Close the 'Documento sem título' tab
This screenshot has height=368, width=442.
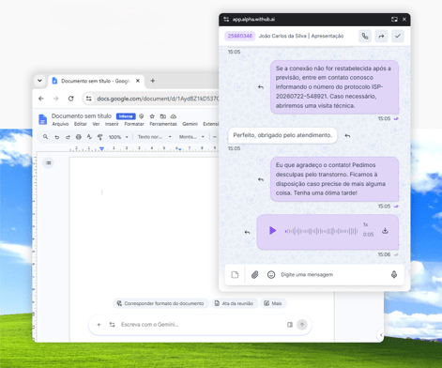138,81
